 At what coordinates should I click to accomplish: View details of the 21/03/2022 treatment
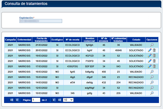tap(152, 45)
